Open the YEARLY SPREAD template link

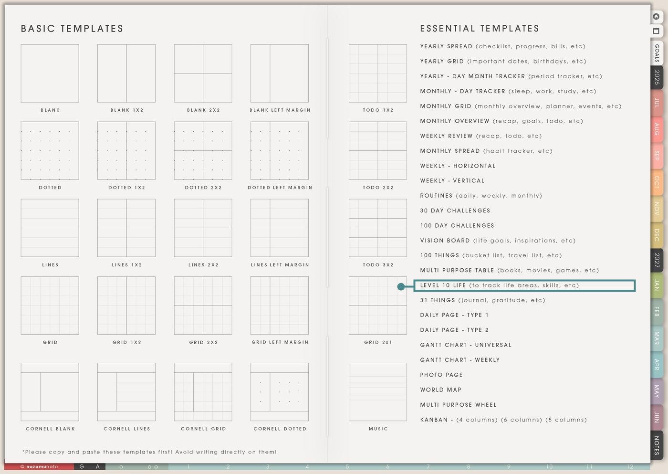503,46
